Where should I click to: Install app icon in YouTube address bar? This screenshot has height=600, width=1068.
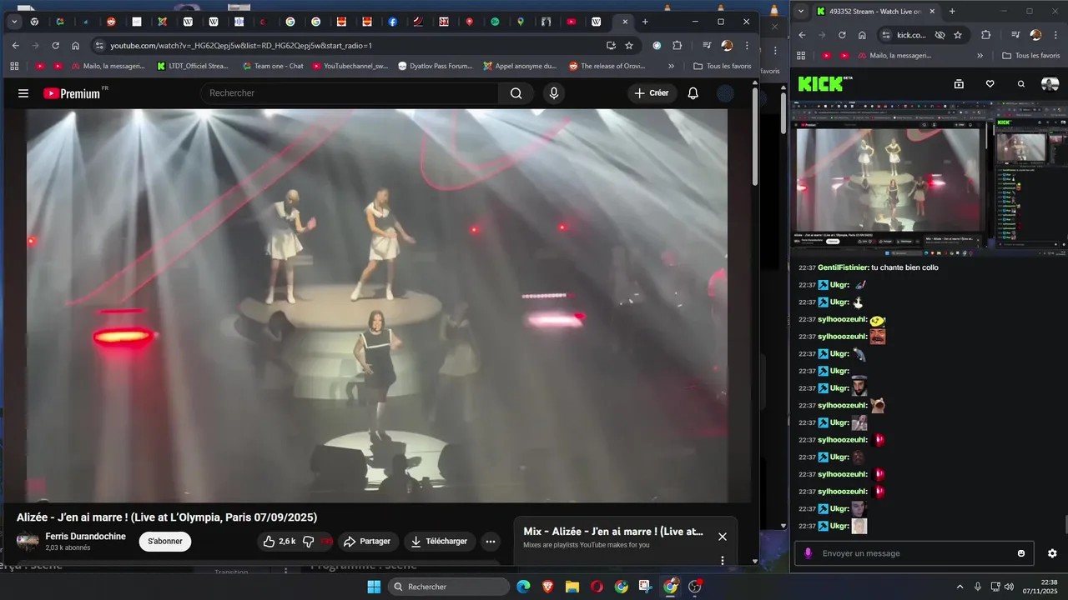[611, 46]
